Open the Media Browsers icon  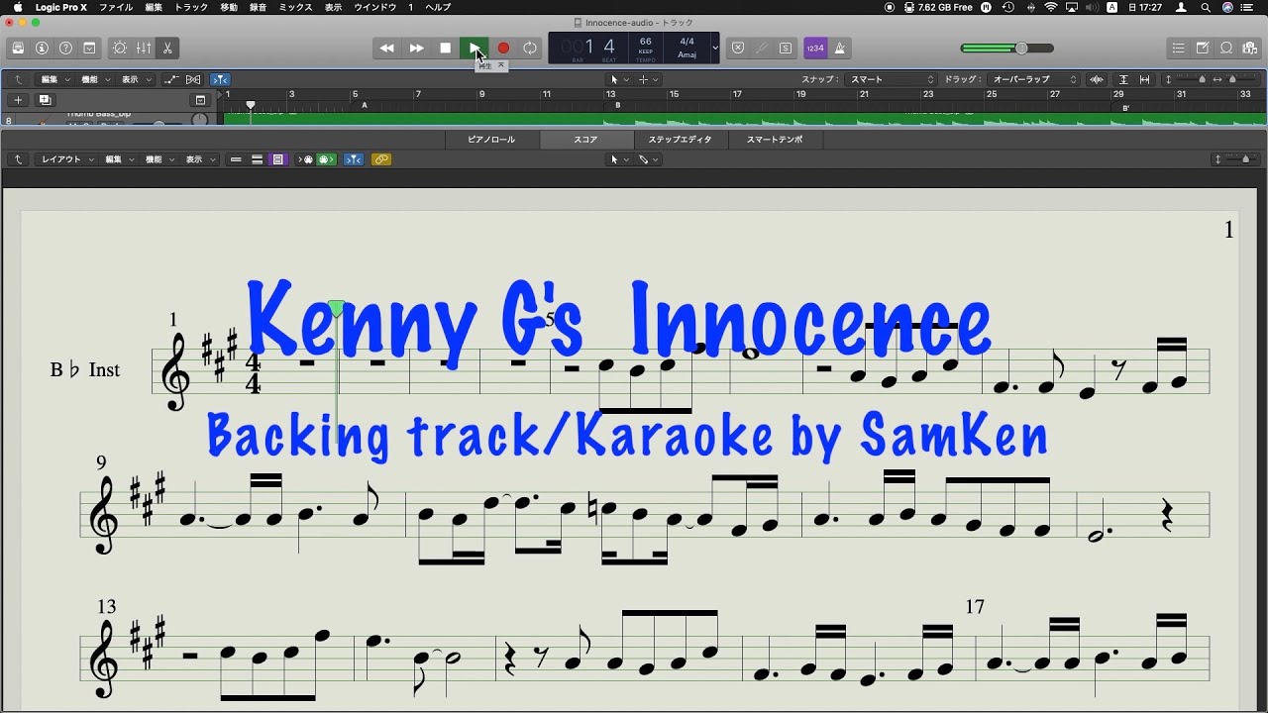click(x=1250, y=48)
